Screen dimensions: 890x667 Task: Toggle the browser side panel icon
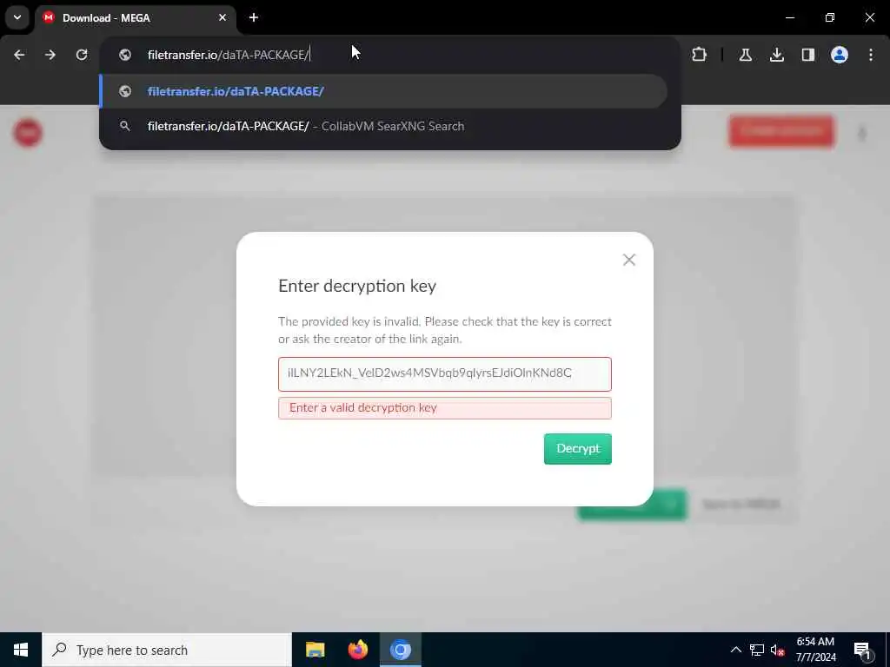(808, 55)
